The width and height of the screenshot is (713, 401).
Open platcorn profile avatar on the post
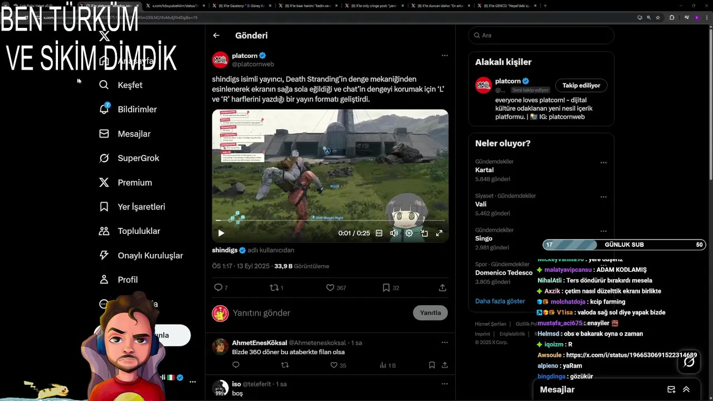[x=220, y=60]
